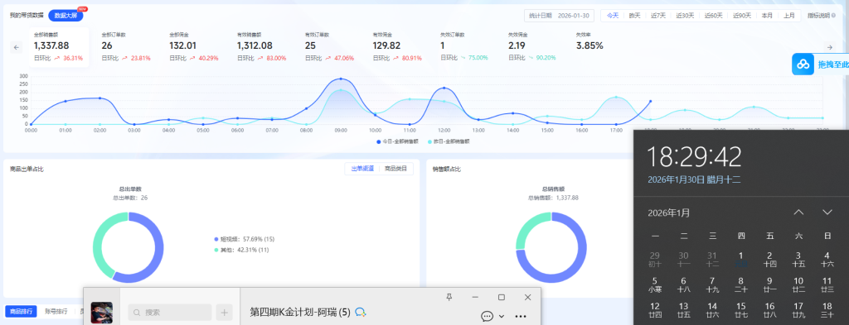This screenshot has height=325, width=849.
Task: Open the 数据大屏 data screen button
Action: click(65, 16)
